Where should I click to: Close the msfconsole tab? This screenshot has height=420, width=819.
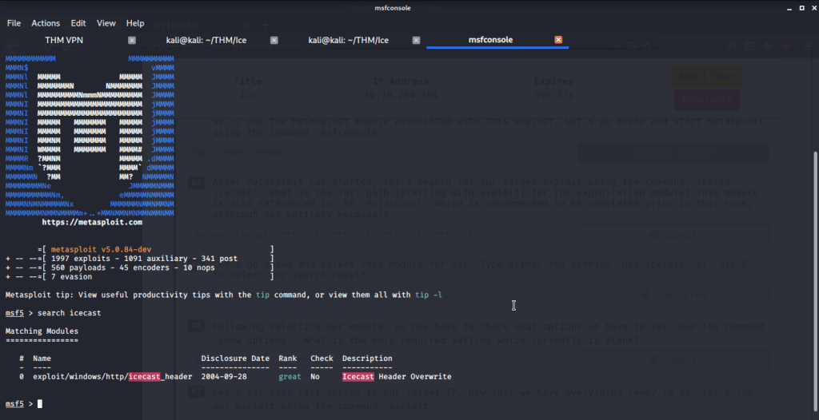[558, 40]
